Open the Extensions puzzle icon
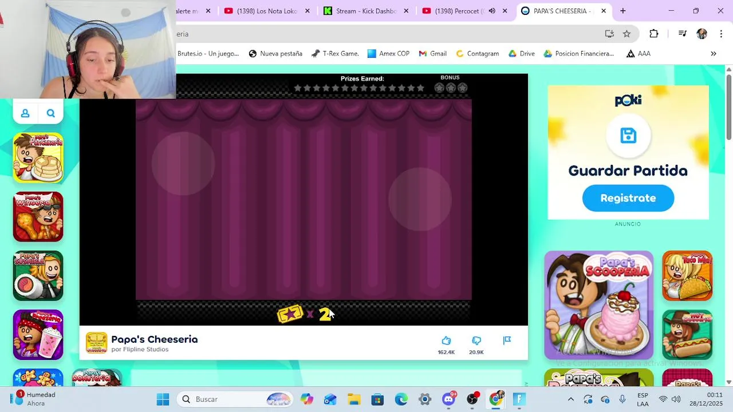The width and height of the screenshot is (733, 412). pos(653,34)
